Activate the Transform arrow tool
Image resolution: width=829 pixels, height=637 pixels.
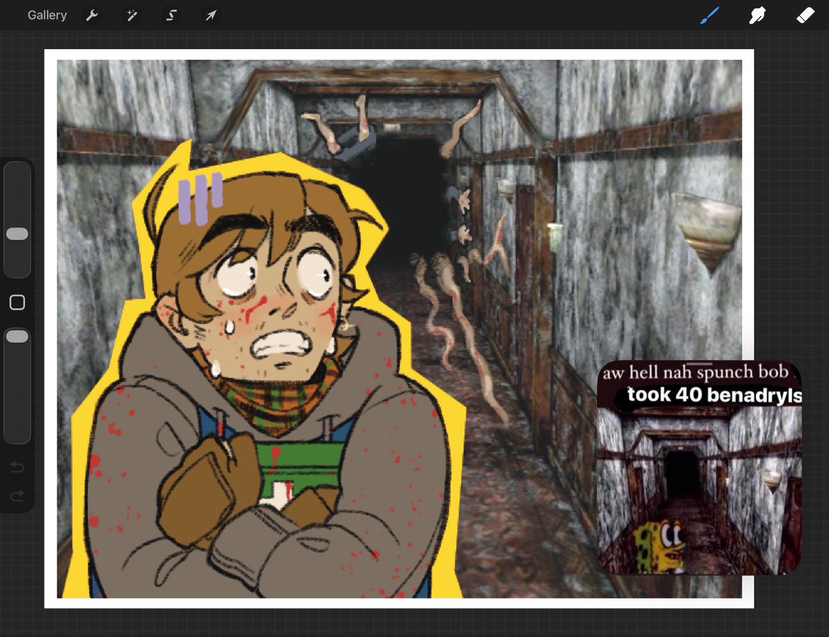[211, 15]
